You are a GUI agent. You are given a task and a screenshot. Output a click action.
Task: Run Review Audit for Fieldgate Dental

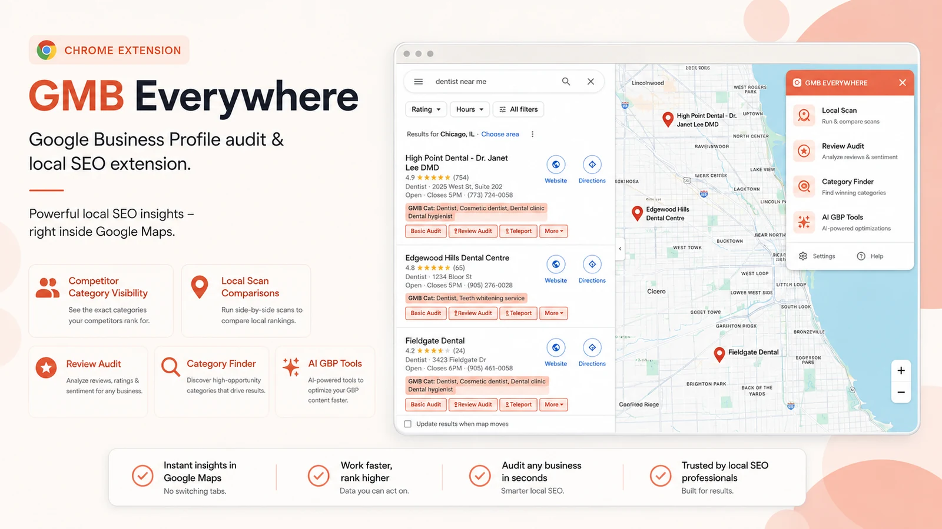[473, 404]
